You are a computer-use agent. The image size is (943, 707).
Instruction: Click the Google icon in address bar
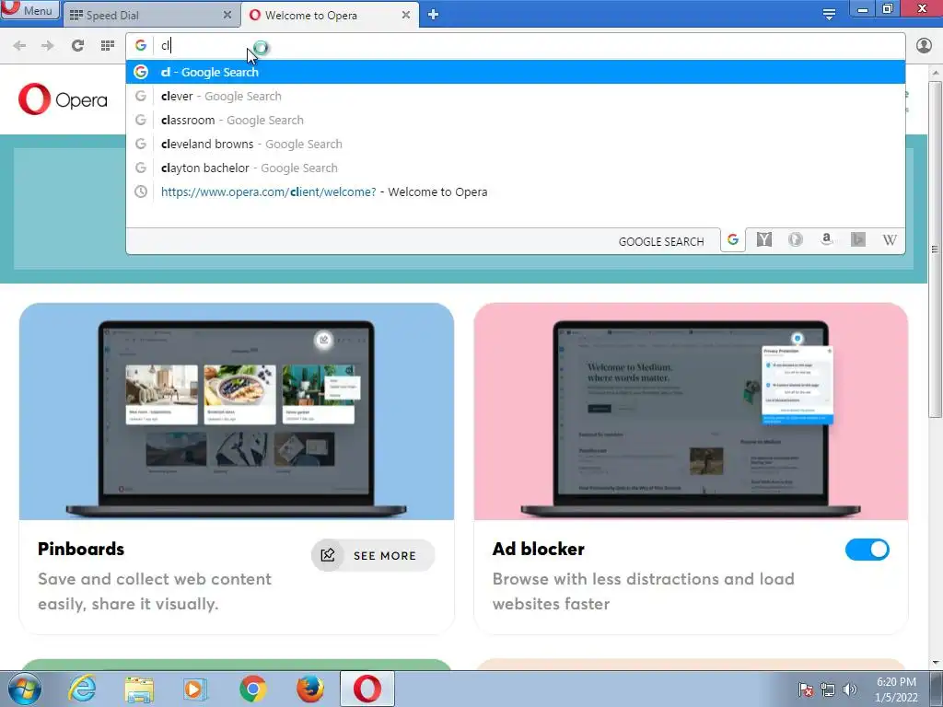coord(141,46)
